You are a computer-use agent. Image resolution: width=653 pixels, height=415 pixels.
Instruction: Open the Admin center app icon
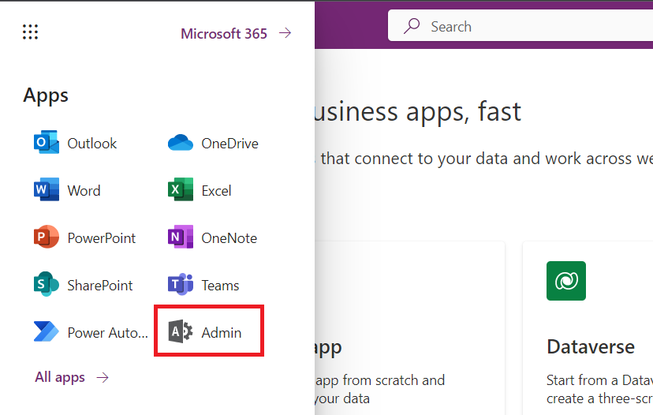point(181,331)
